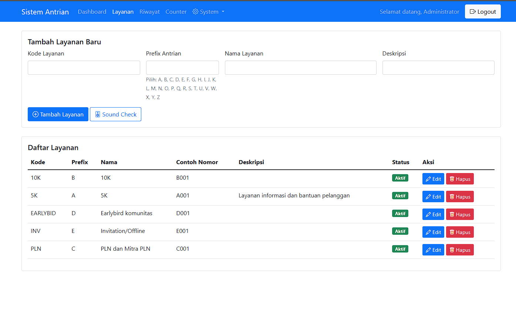This screenshot has width=516, height=315.
Task: Open the Dashboard page
Action: click(92, 12)
